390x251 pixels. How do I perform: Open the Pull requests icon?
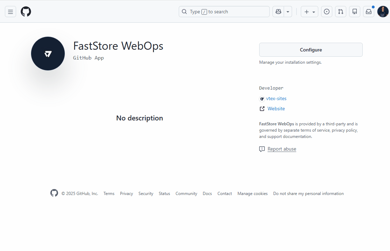pyautogui.click(x=341, y=12)
